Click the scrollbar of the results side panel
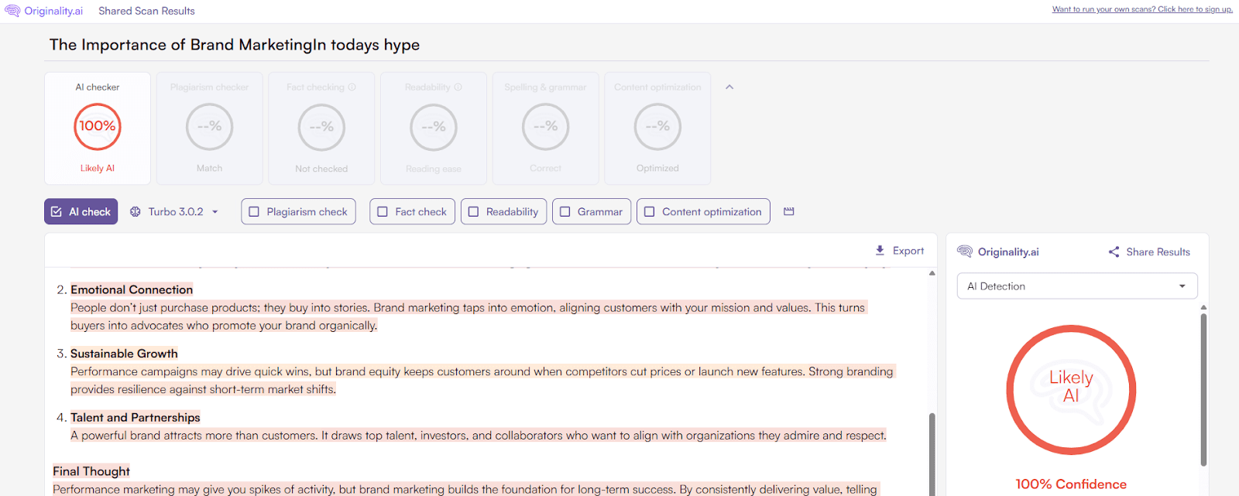The width and height of the screenshot is (1239, 496). click(1203, 389)
